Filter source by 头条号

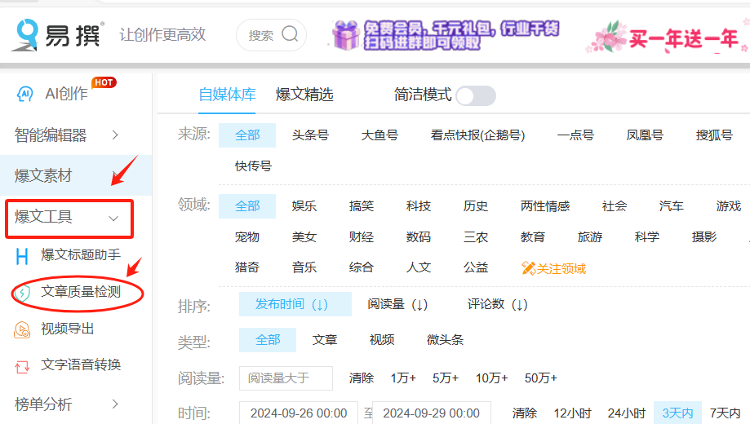coord(310,135)
